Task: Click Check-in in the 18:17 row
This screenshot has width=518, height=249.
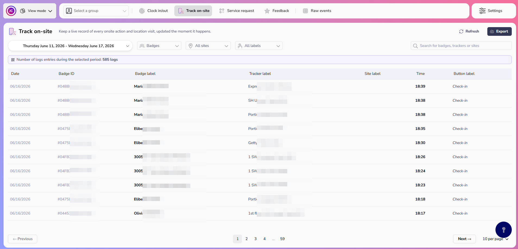Action: 460,213
